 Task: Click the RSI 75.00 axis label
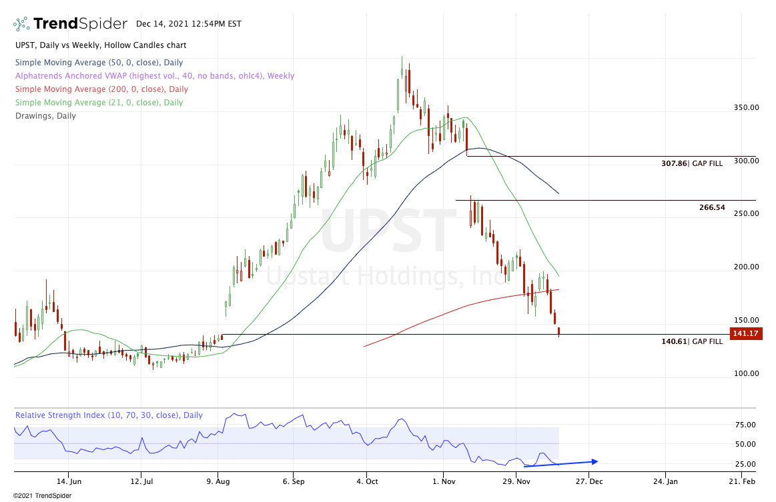746,425
